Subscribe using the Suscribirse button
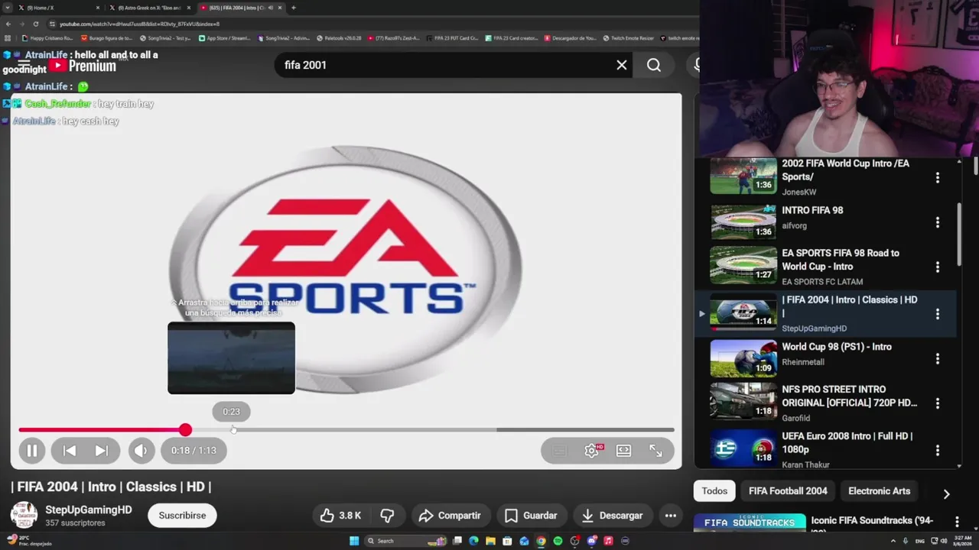 click(x=182, y=516)
